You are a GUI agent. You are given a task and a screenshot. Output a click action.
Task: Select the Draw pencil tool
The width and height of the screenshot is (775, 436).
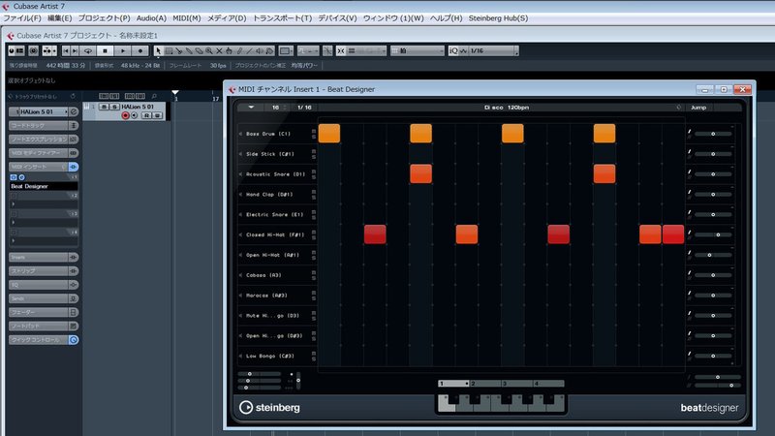click(239, 51)
